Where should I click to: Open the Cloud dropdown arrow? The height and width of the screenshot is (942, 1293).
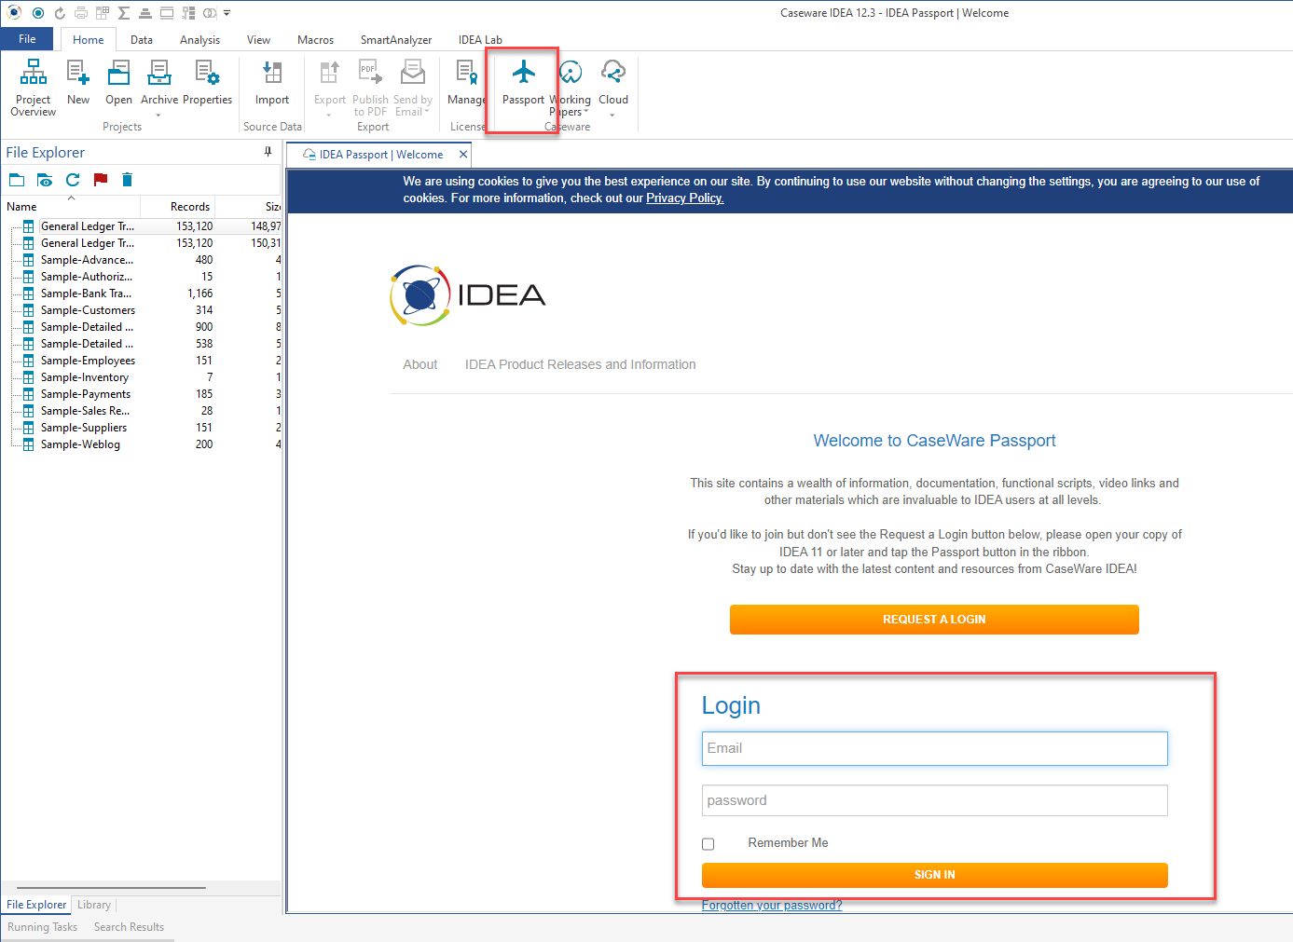click(612, 116)
